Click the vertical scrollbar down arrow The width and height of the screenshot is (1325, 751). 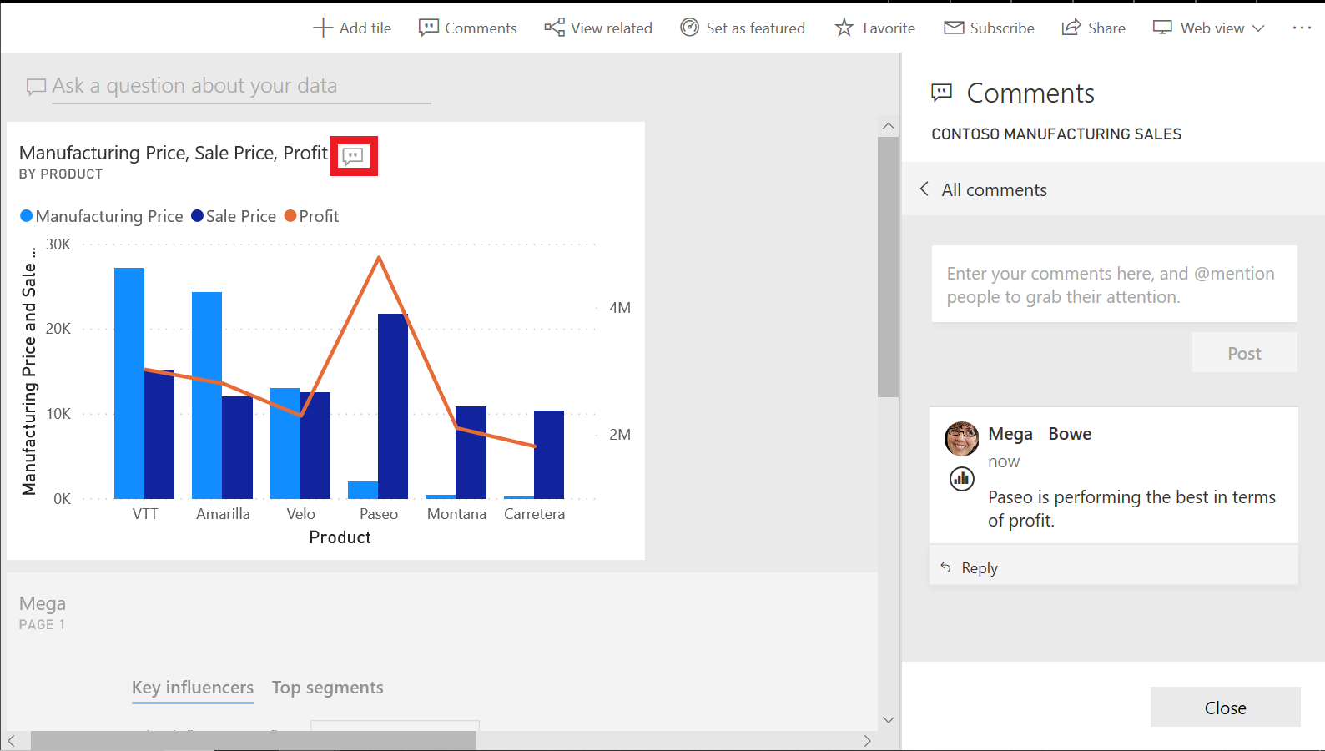click(889, 719)
